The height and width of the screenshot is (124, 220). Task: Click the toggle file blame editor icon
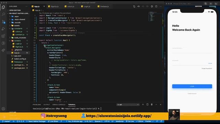pyautogui.click(x=139, y=7)
